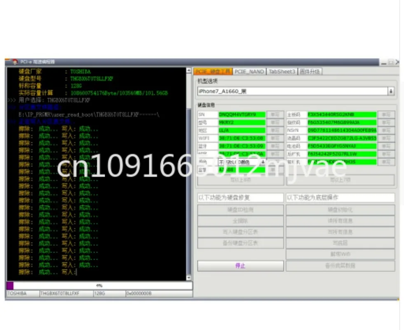Click the 写所有信息 write all info button
Image resolution: width=404 pixels, height=330 pixels.
tap(340, 232)
